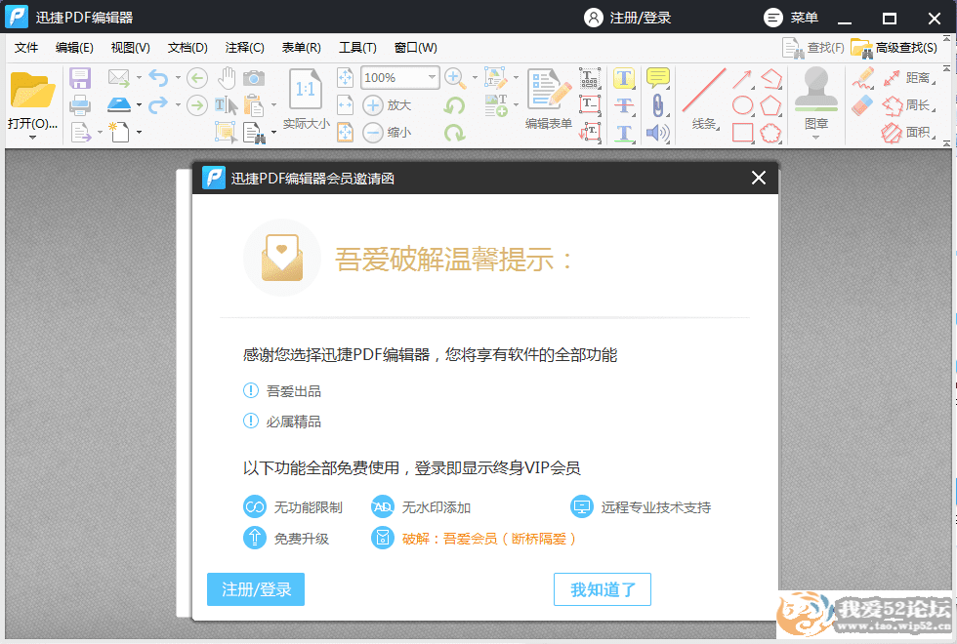Screen dimensions: 957x644
Task: Open the 菜单 menu in title bar
Action: (791, 18)
